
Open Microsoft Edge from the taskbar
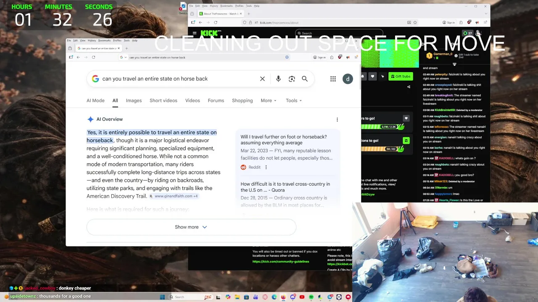coord(274,297)
